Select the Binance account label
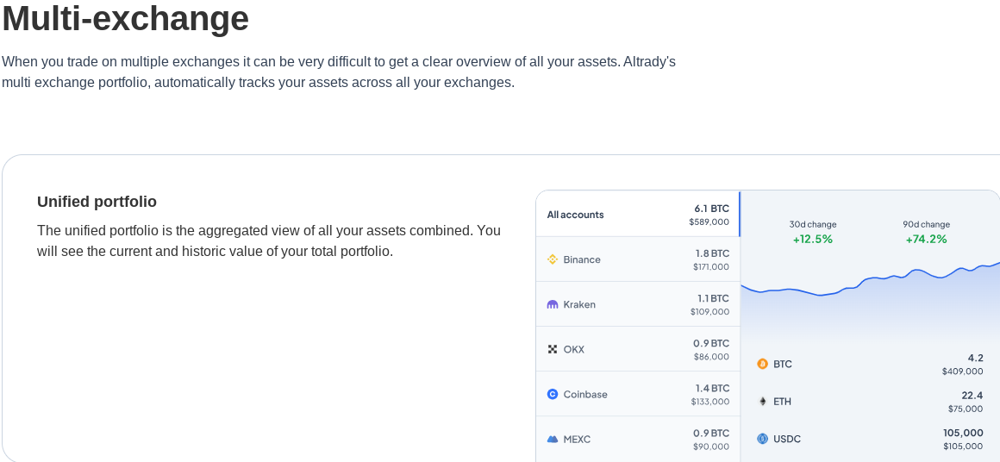Viewport: 1000px width, 462px height. pyautogui.click(x=582, y=259)
